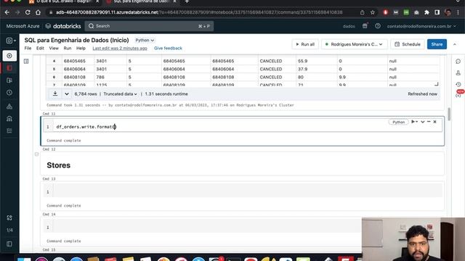Image resolution: width=465 pixels, height=261 pixels.
Task: Open the Edit menu
Action: 40,49
